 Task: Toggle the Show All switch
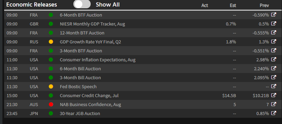click(82, 4)
